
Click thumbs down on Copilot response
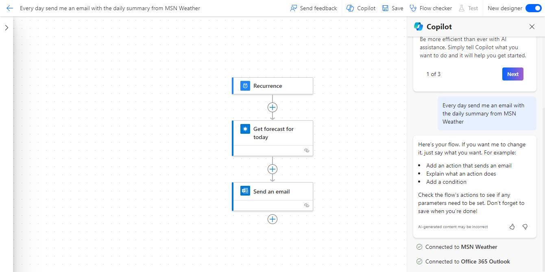pos(525,226)
